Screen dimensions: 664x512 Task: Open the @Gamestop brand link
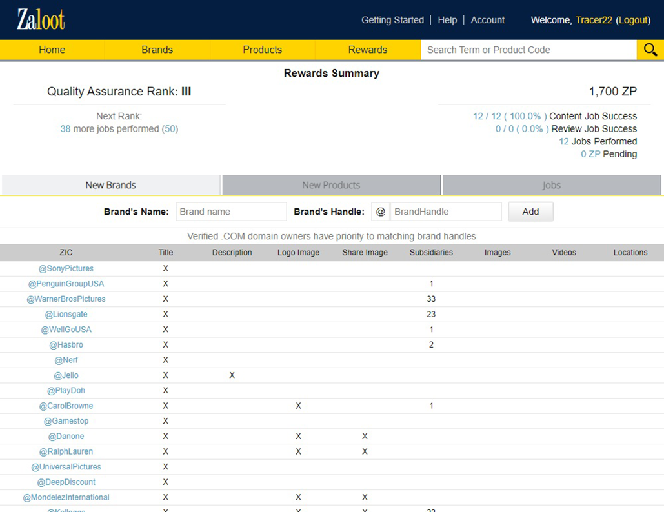(x=66, y=421)
